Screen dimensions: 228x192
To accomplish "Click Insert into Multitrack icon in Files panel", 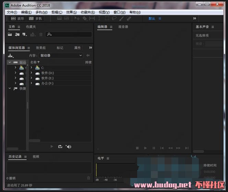I will [33, 34].
